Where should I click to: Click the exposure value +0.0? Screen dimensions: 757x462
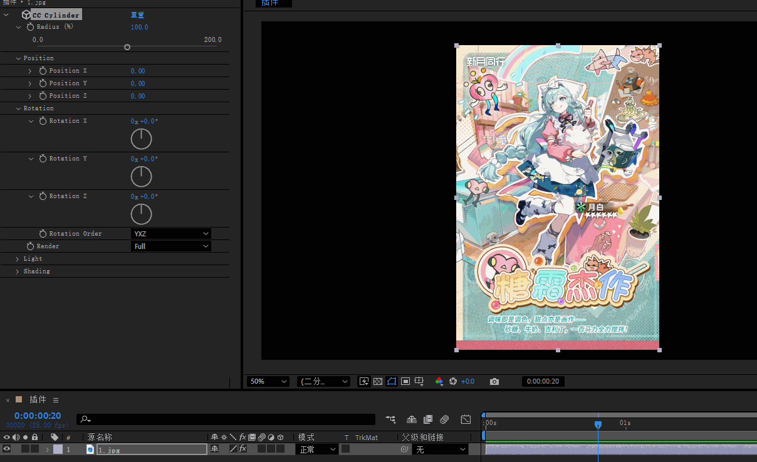tap(467, 381)
